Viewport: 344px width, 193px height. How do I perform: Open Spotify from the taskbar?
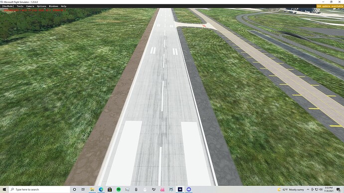pos(119,190)
